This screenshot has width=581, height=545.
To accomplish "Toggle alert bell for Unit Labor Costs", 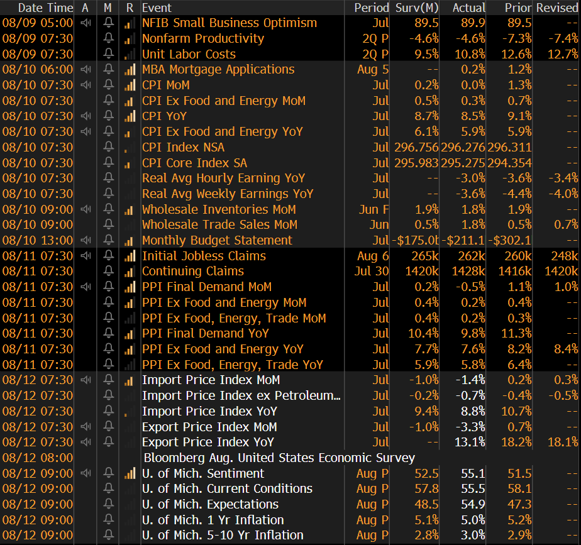I will point(108,54).
